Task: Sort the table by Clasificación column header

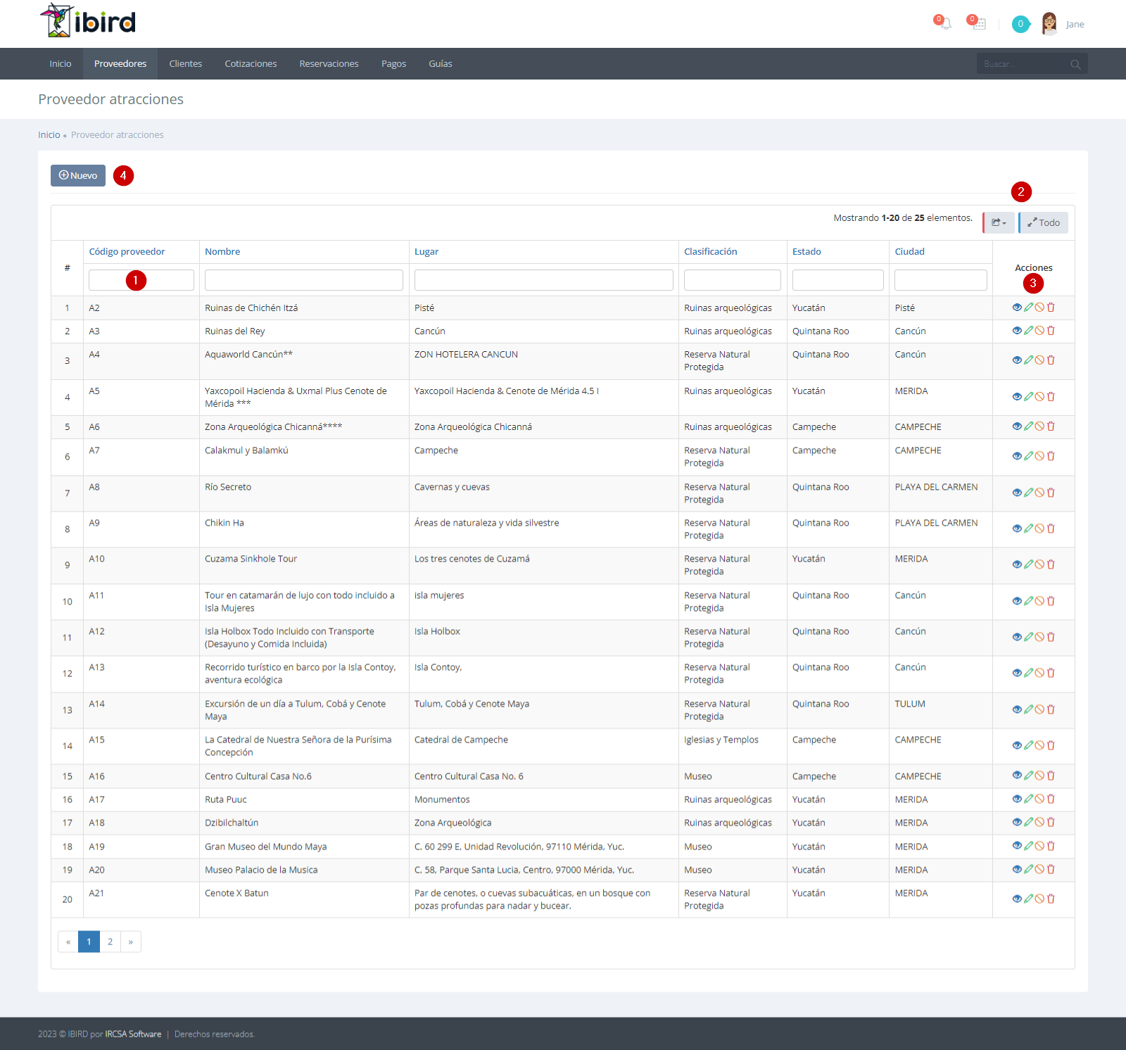Action: pyautogui.click(x=711, y=252)
